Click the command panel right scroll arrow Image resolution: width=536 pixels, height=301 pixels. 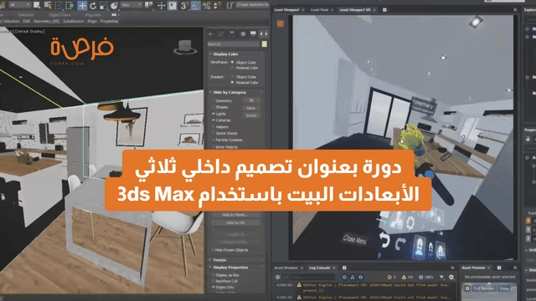coord(266,33)
